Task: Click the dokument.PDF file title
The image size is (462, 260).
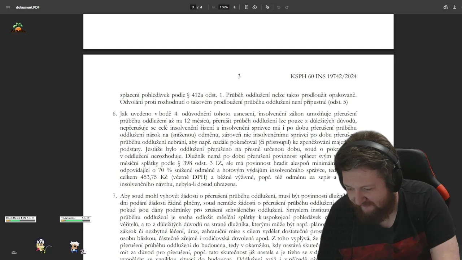Action: [28, 7]
